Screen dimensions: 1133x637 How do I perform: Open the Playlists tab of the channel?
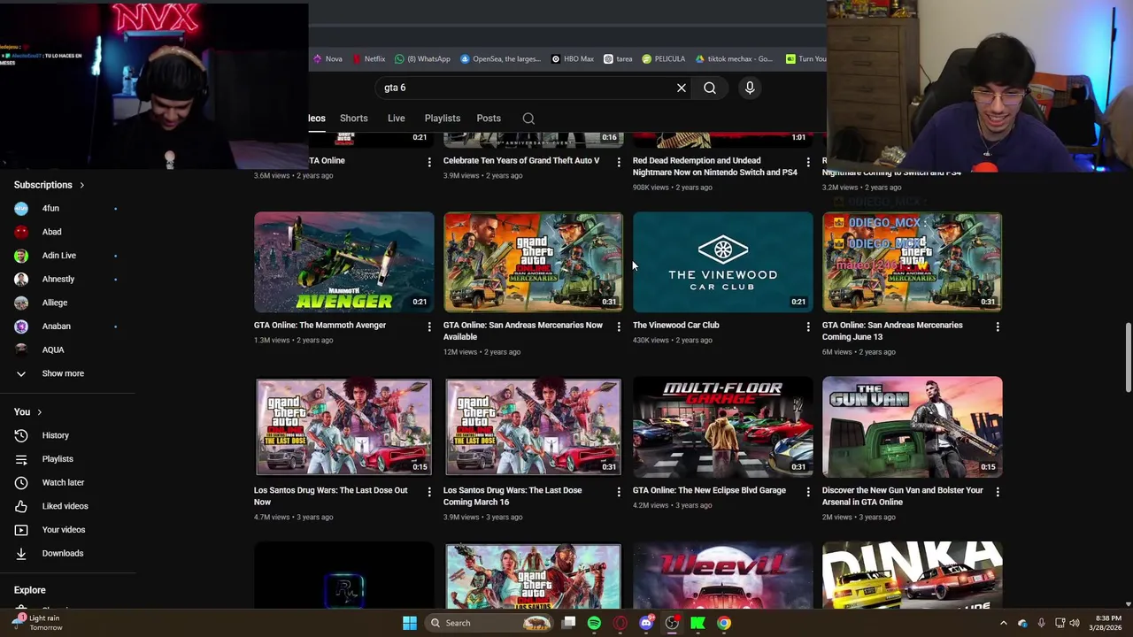(442, 119)
